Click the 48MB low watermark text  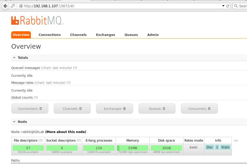[x=166, y=152]
